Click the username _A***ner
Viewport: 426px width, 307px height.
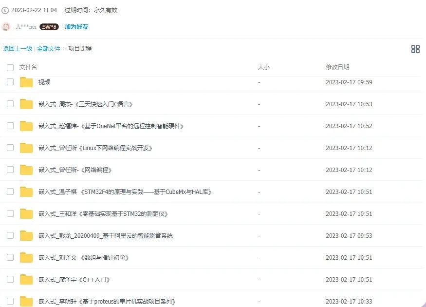25,27
